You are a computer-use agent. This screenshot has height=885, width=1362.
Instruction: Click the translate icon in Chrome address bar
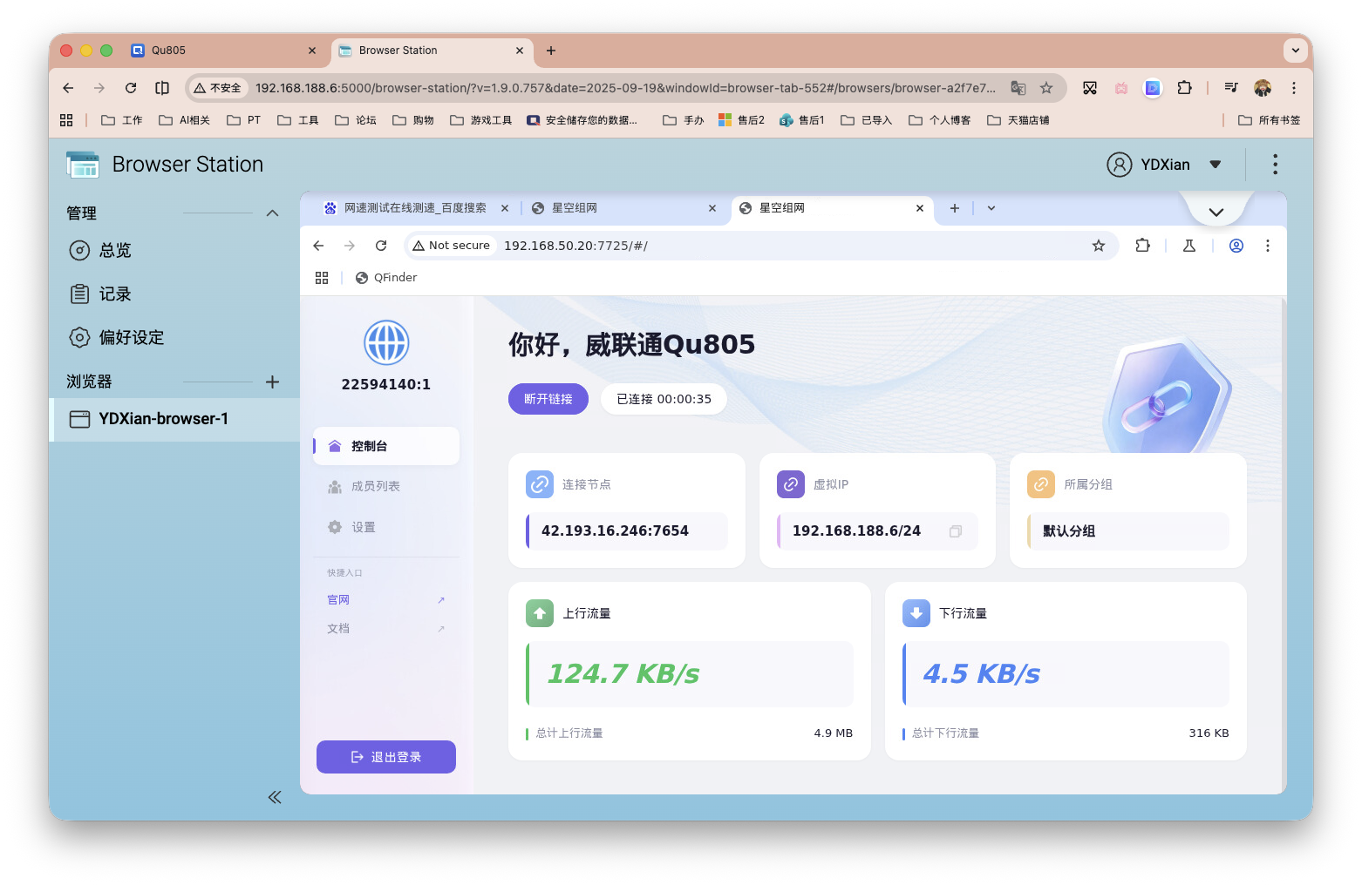(1018, 88)
